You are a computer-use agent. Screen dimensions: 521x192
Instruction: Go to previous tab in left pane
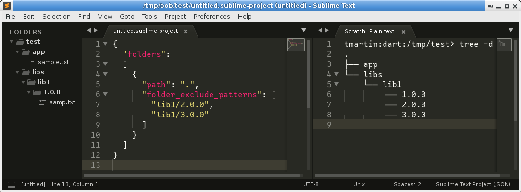(89, 30)
